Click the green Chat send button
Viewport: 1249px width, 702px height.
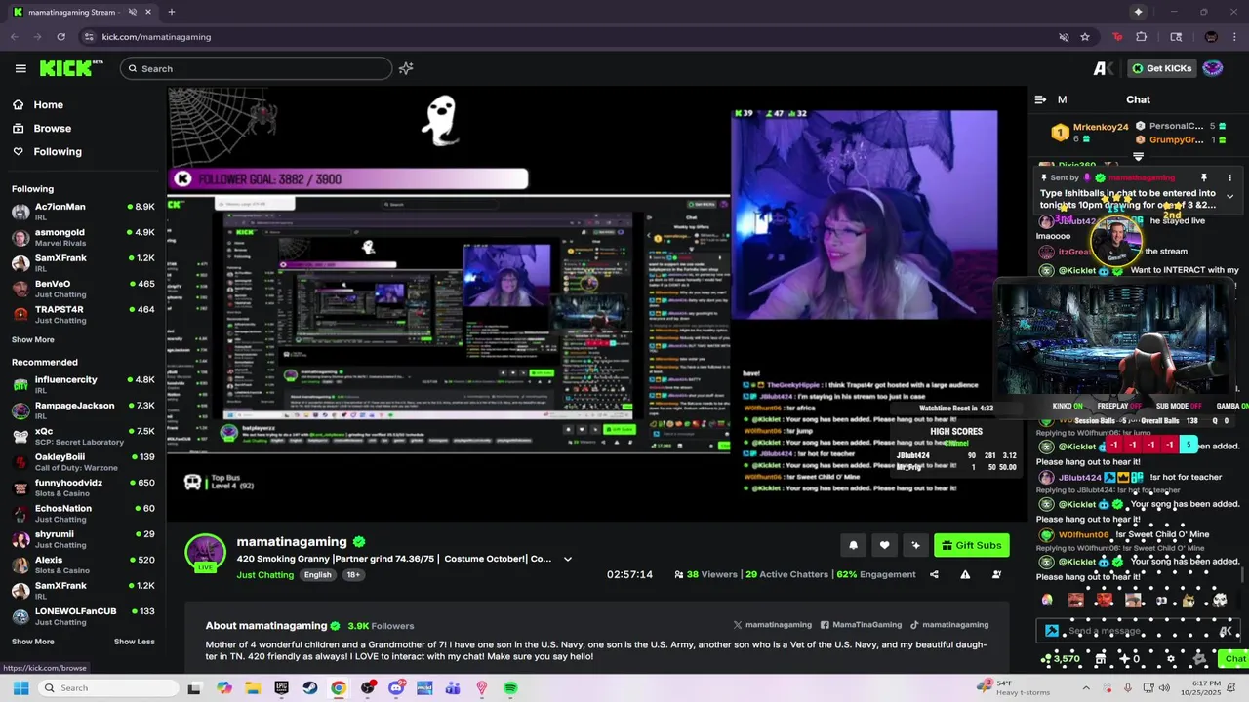[1235, 659]
